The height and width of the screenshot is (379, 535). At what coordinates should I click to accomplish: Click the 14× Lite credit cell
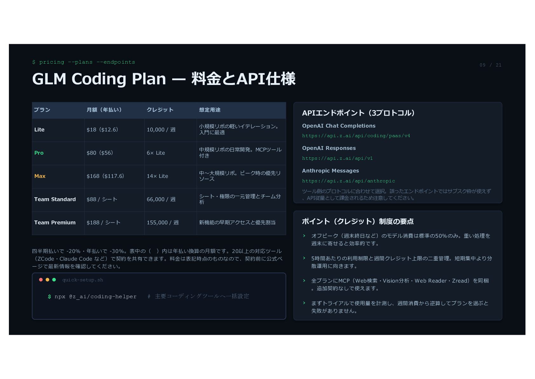(171, 176)
